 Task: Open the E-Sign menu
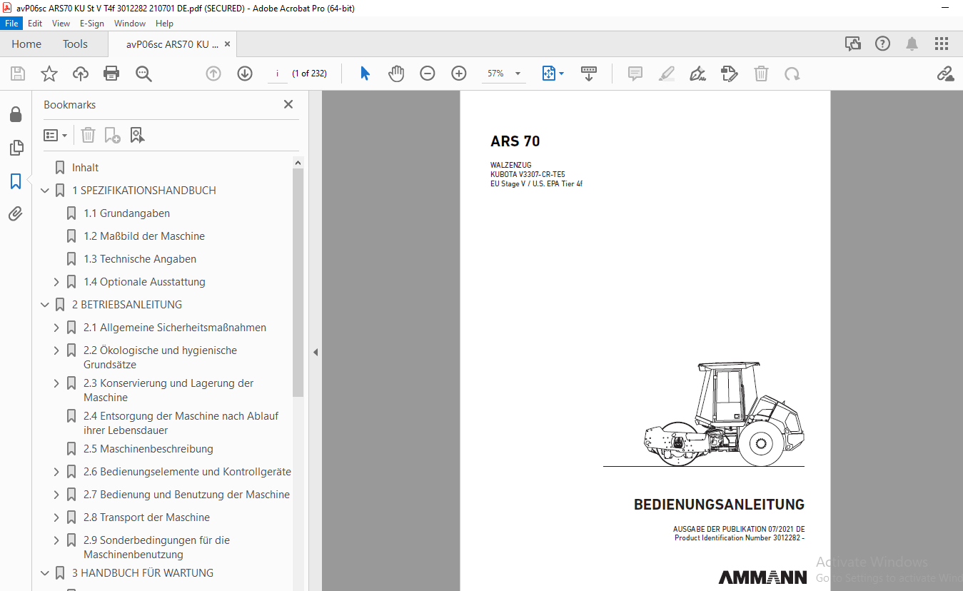(x=92, y=24)
